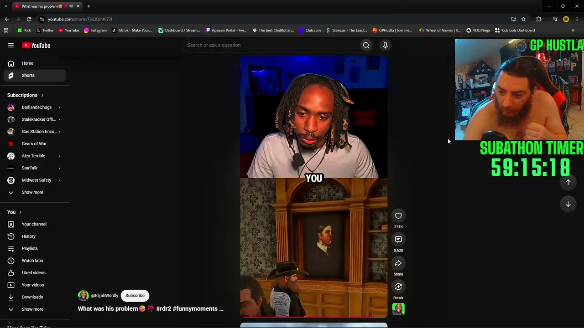
Task: Mute the tab using the speaker icon
Action: click(x=71, y=6)
